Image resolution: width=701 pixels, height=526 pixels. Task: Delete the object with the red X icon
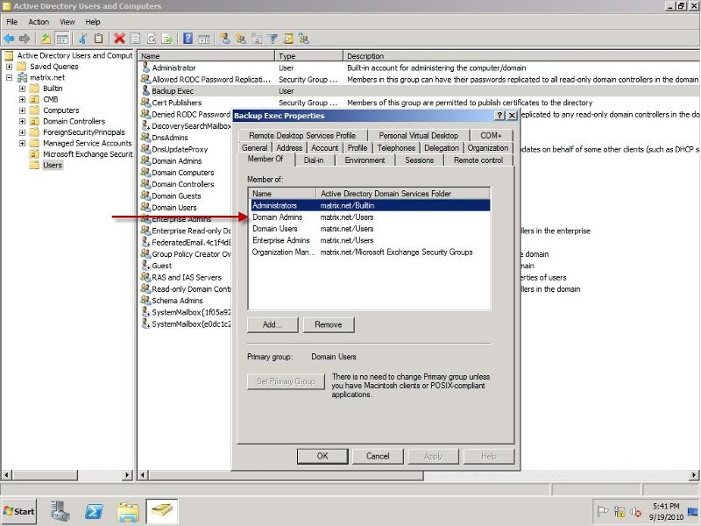coord(119,39)
